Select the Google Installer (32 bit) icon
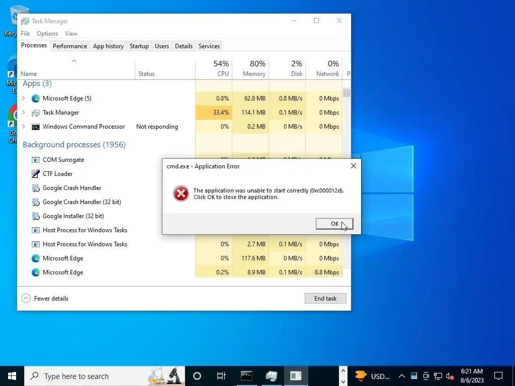515x386 pixels. coord(36,216)
